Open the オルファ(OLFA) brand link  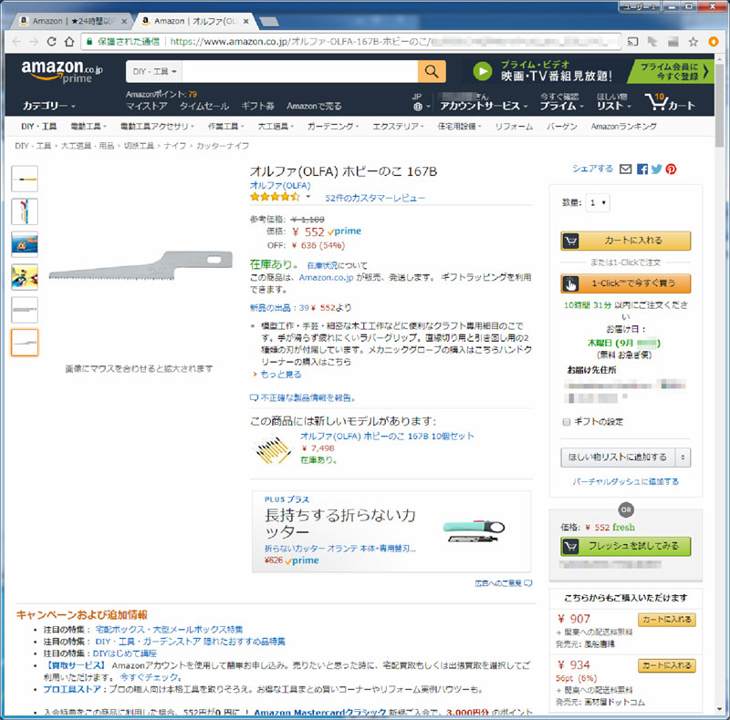click(280, 186)
